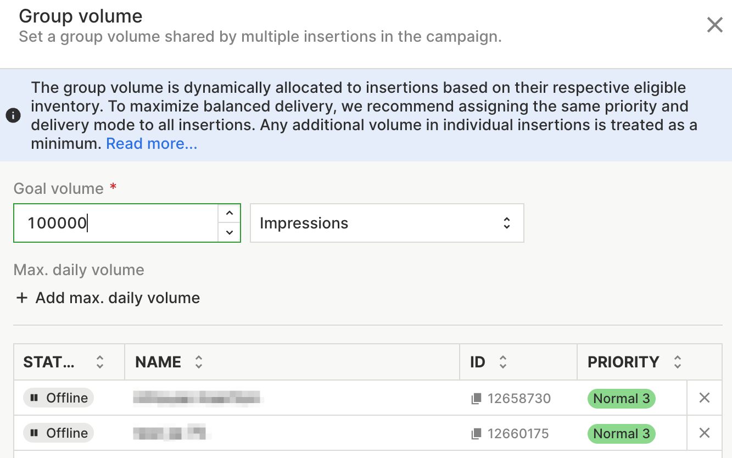Sort table by Name column
732x458 pixels.
[199, 362]
